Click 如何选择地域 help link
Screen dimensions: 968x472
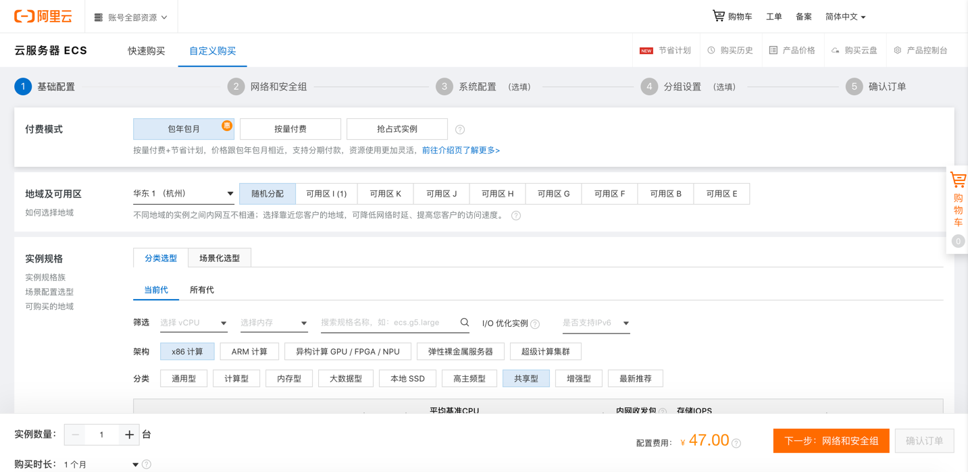[49, 213]
